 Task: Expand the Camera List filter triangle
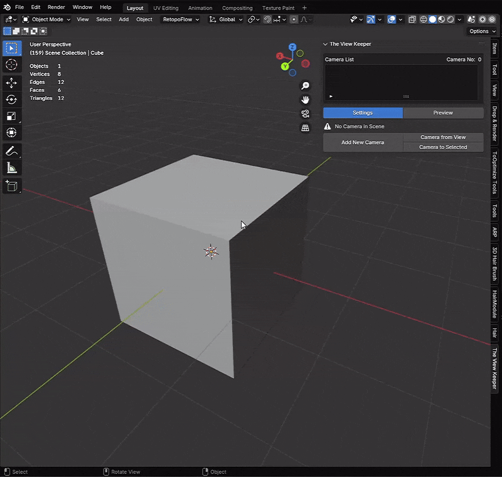(331, 97)
